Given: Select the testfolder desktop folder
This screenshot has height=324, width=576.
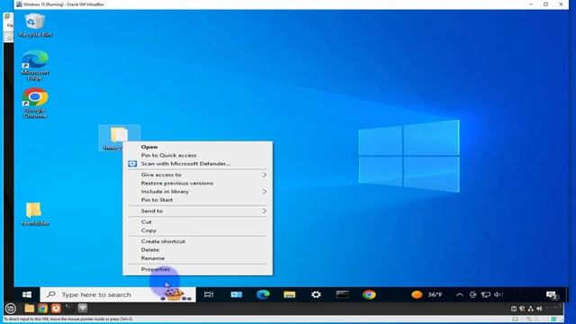Looking at the screenshot, I should (34, 214).
